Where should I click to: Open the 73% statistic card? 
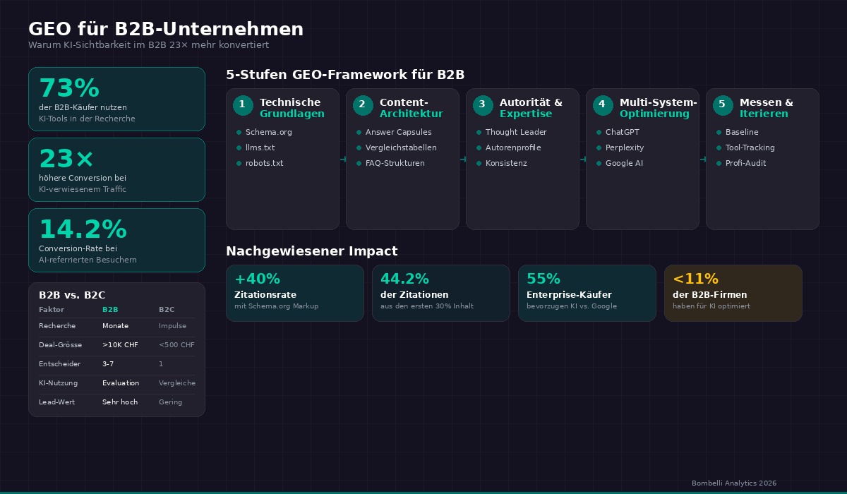pos(116,99)
